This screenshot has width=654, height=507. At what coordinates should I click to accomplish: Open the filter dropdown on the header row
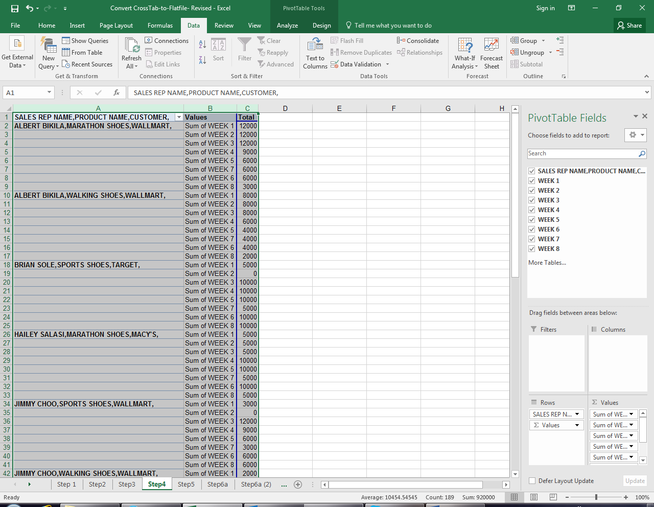click(179, 117)
